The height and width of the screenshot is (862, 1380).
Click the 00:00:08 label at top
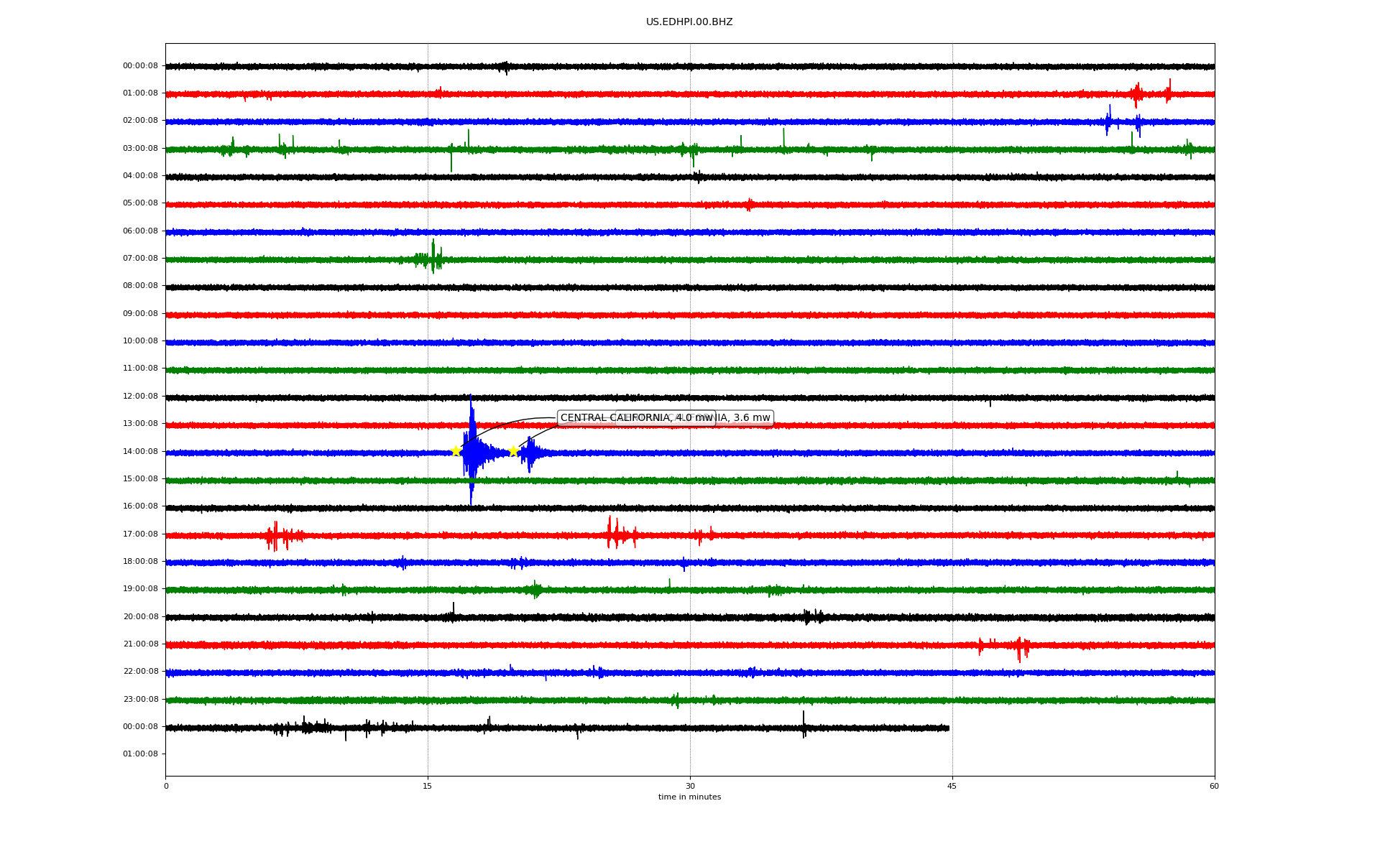pyautogui.click(x=140, y=66)
